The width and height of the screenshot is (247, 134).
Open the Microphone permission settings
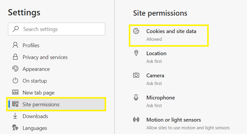160,98
